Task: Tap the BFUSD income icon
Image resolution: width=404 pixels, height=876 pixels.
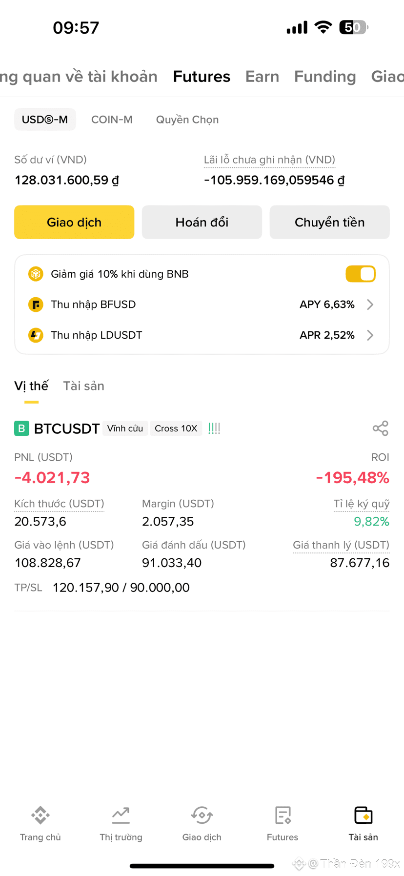Action: 36,305
